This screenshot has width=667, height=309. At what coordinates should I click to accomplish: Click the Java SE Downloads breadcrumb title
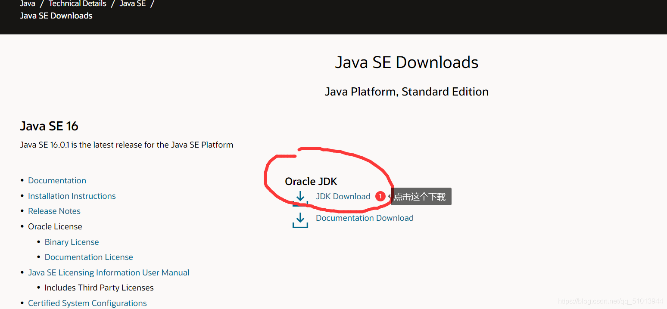[x=56, y=16]
